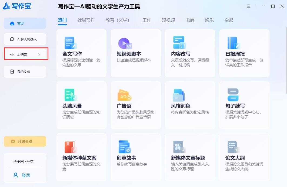Switch to the 热门 tab
287x187 pixels.
click(x=62, y=20)
